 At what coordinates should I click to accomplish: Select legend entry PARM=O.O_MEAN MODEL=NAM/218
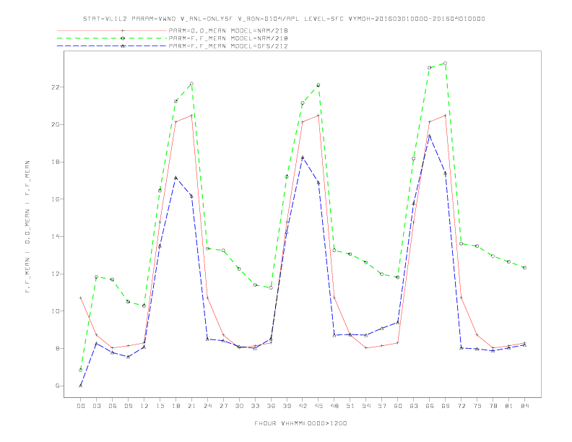228,30
